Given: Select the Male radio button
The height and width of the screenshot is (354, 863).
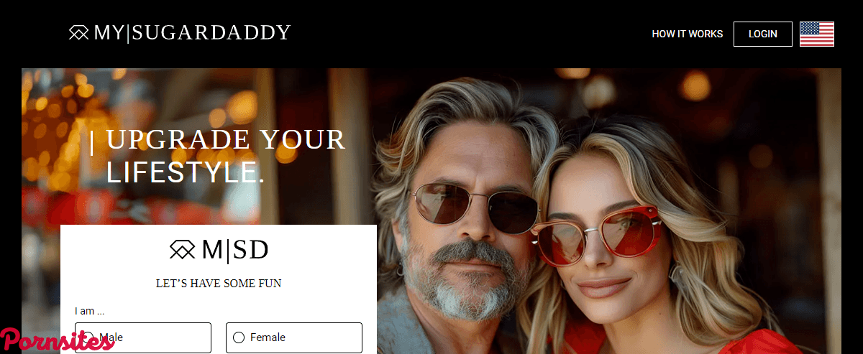Looking at the screenshot, I should (90, 337).
